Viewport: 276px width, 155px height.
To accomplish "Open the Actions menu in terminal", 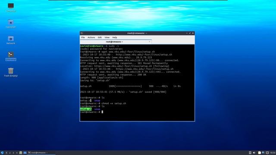I will [91, 37].
